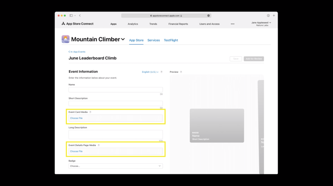Expand the Mountain Climber app switcher chevron
The width and height of the screenshot is (333, 186).
point(123,39)
